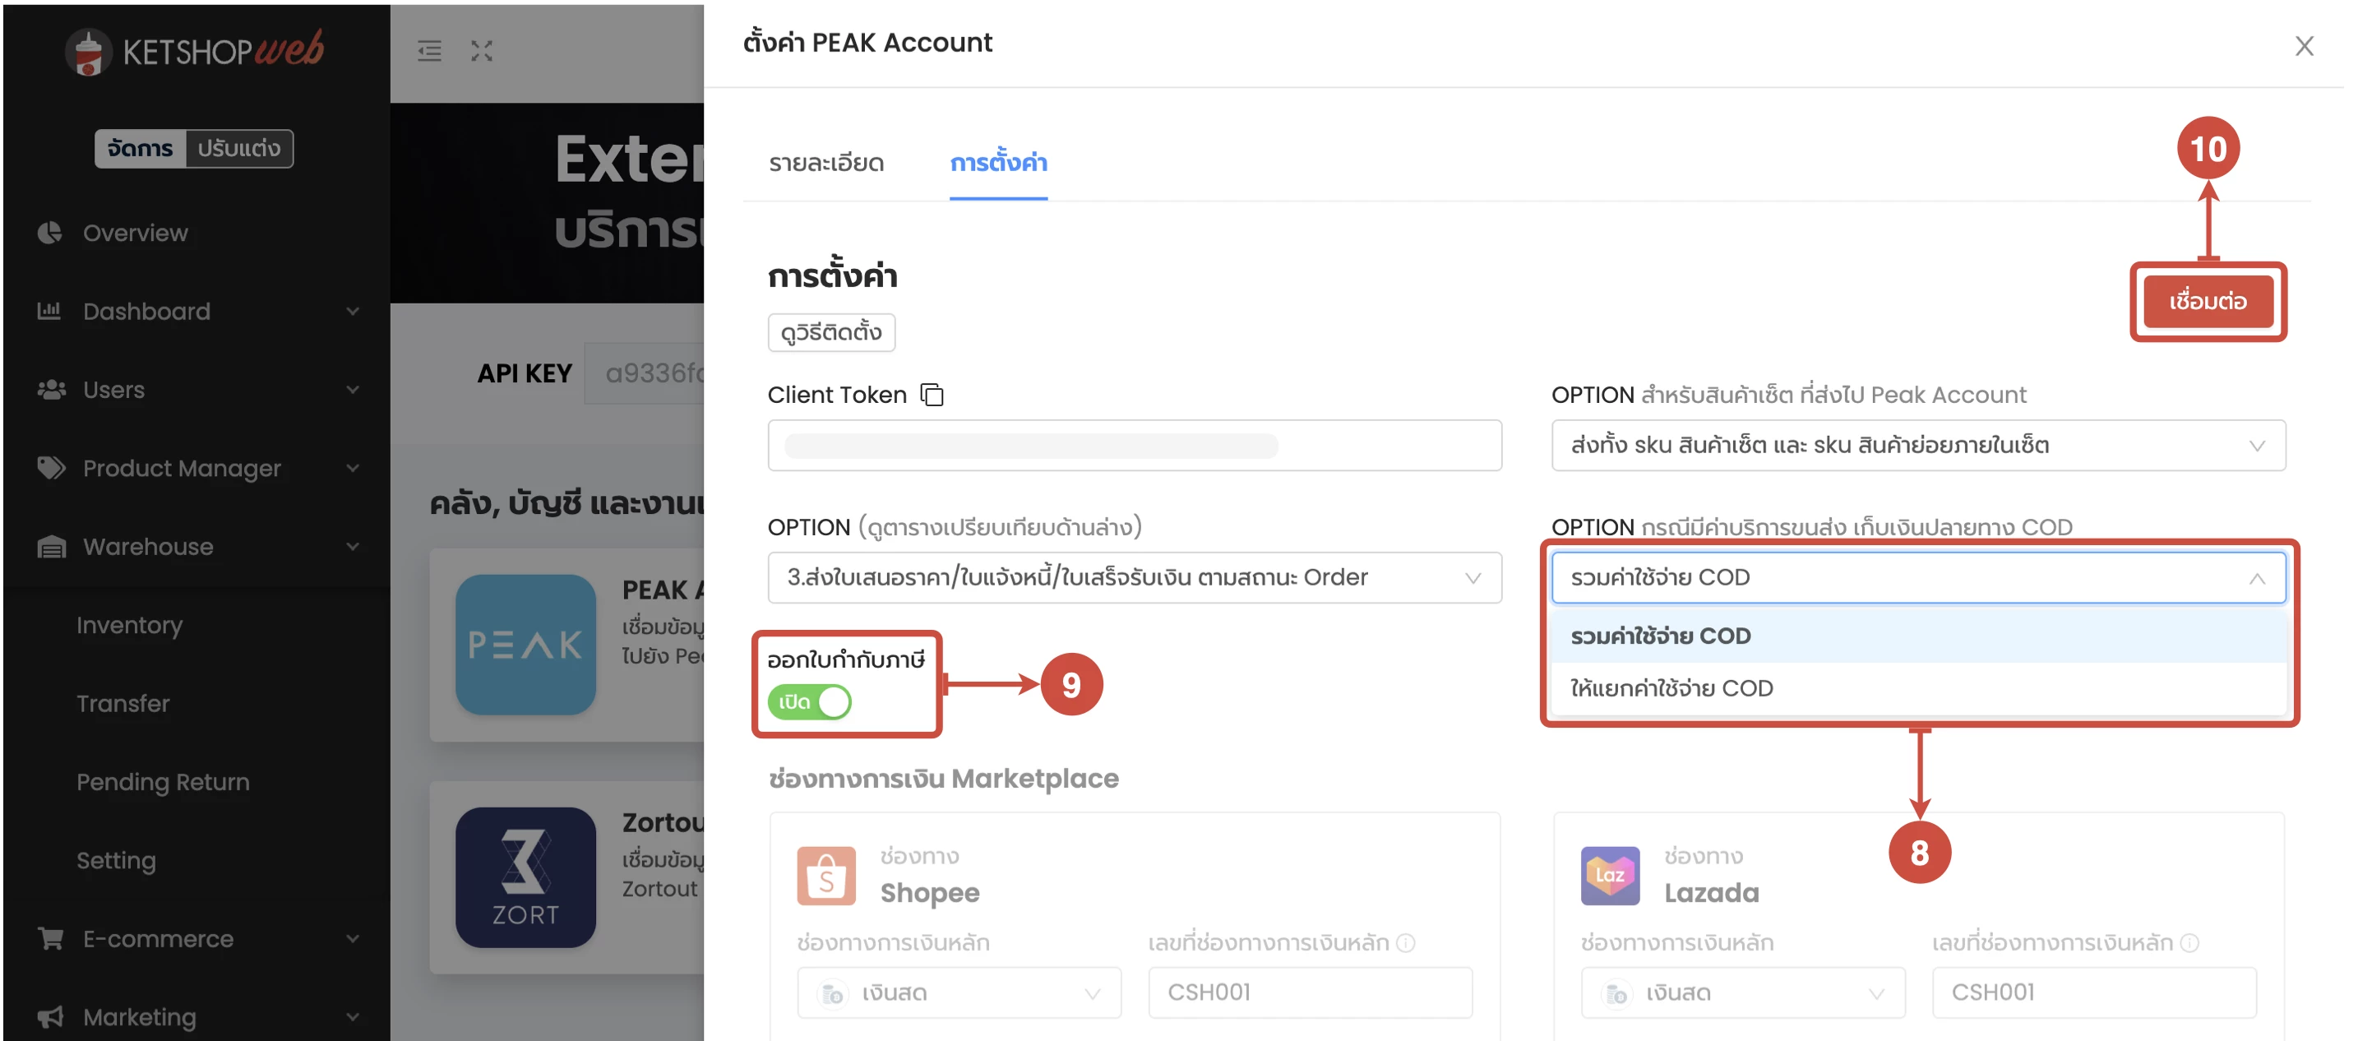Open the Marketing megaphone icon
Image resolution: width=2358 pixels, height=1041 pixels.
tap(52, 1016)
